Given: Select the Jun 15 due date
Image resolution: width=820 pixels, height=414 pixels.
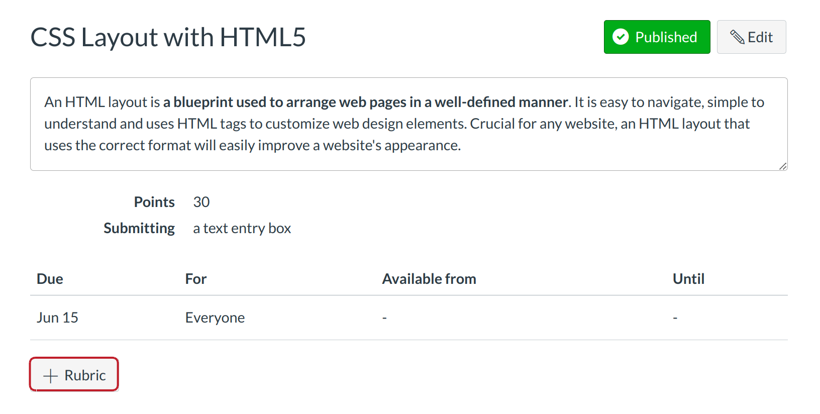Looking at the screenshot, I should [57, 318].
